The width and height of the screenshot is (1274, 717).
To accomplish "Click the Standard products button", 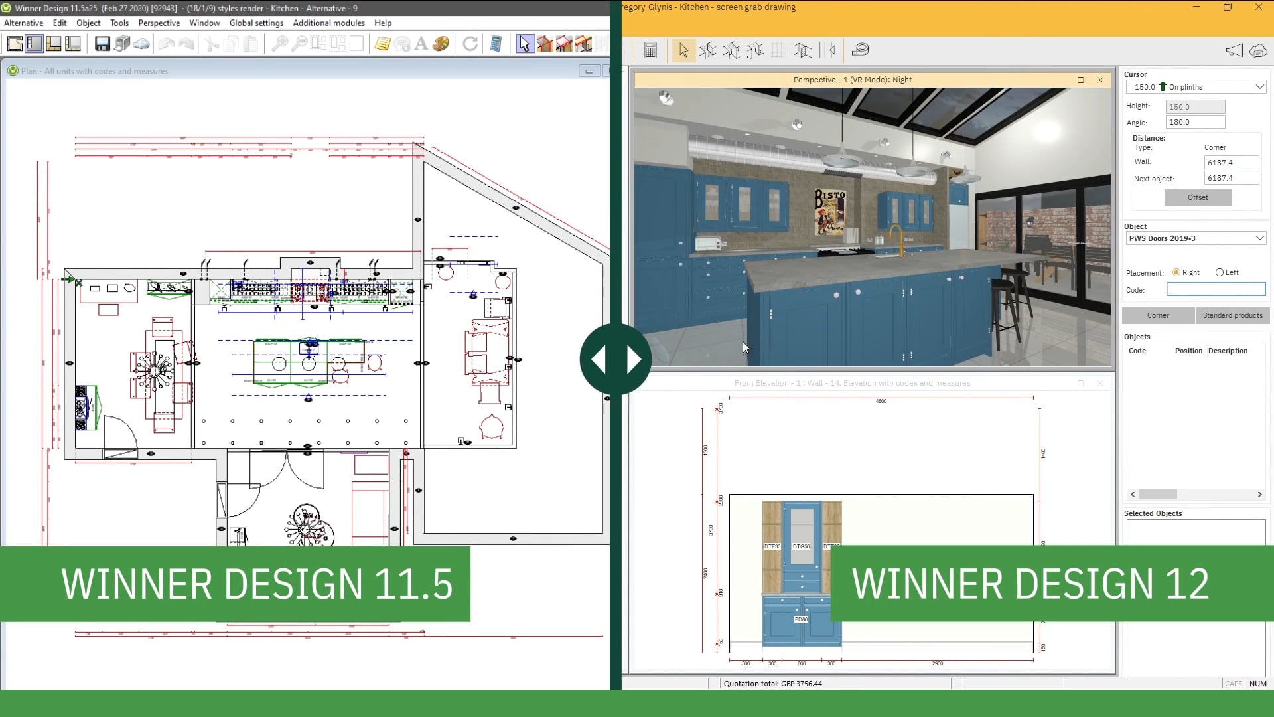I will point(1233,315).
